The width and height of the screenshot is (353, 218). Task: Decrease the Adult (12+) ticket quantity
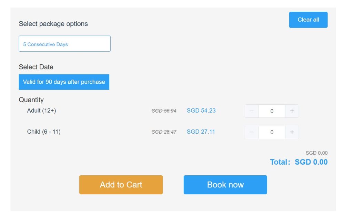[x=252, y=111]
